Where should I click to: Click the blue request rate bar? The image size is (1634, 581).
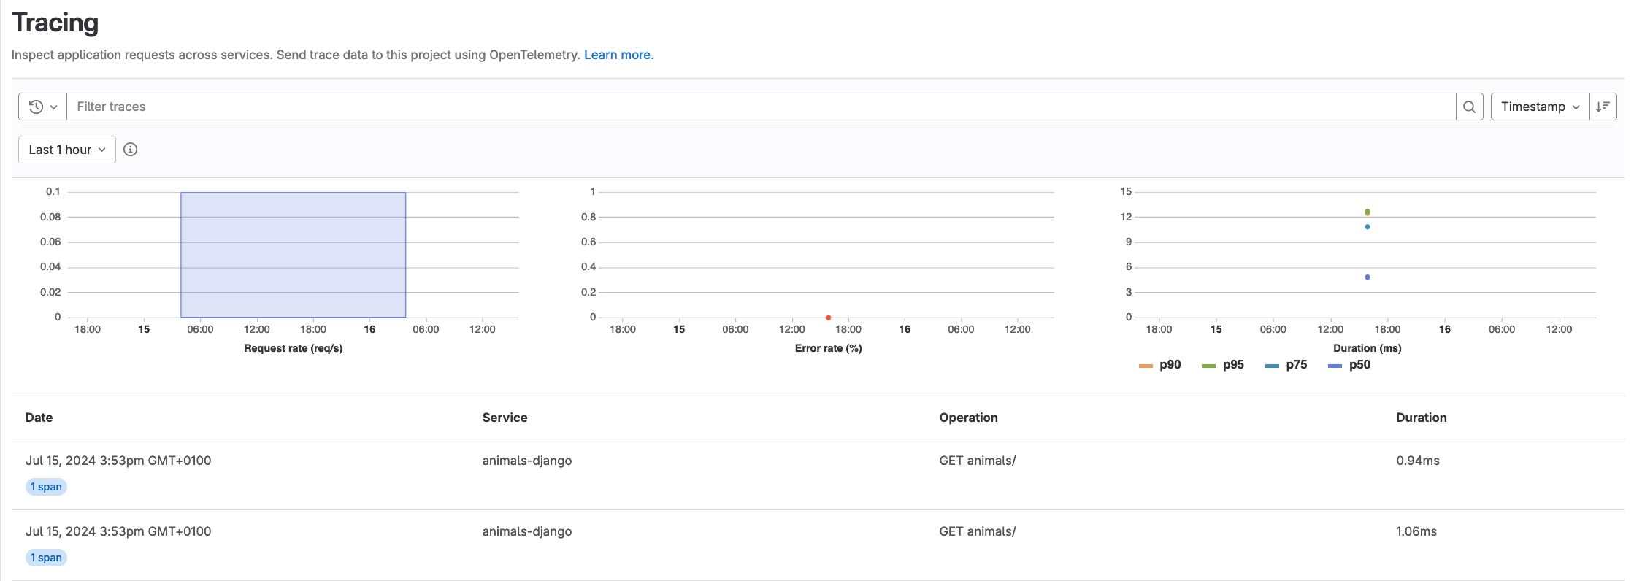coord(293,255)
